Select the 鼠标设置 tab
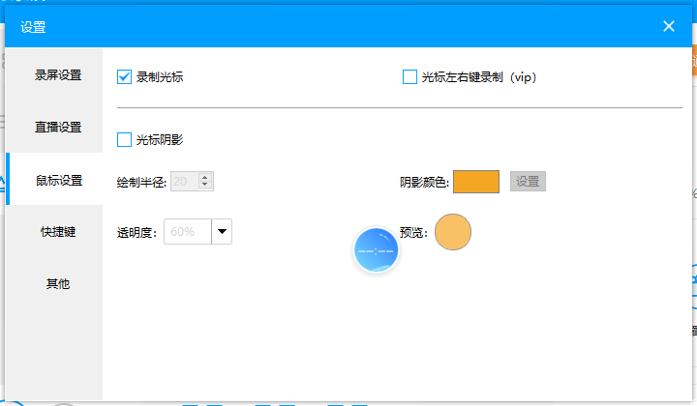 [58, 180]
